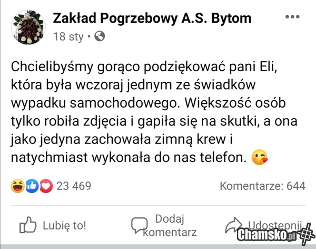Open the funeral home profile picture

[x=28, y=27]
